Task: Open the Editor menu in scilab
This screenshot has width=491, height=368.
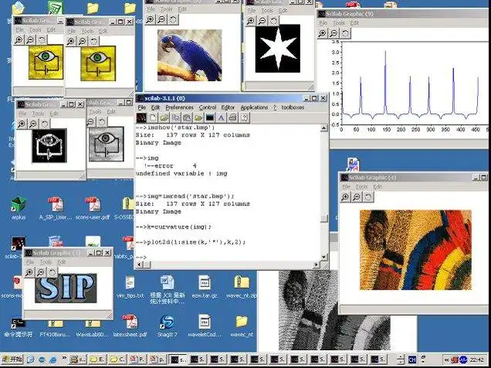Action: click(x=228, y=107)
